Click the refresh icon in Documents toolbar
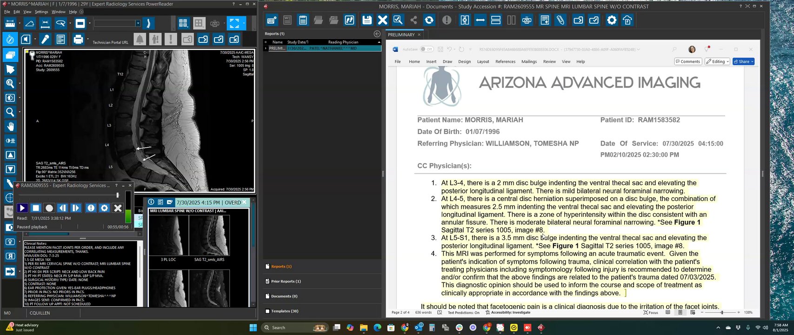 click(429, 20)
